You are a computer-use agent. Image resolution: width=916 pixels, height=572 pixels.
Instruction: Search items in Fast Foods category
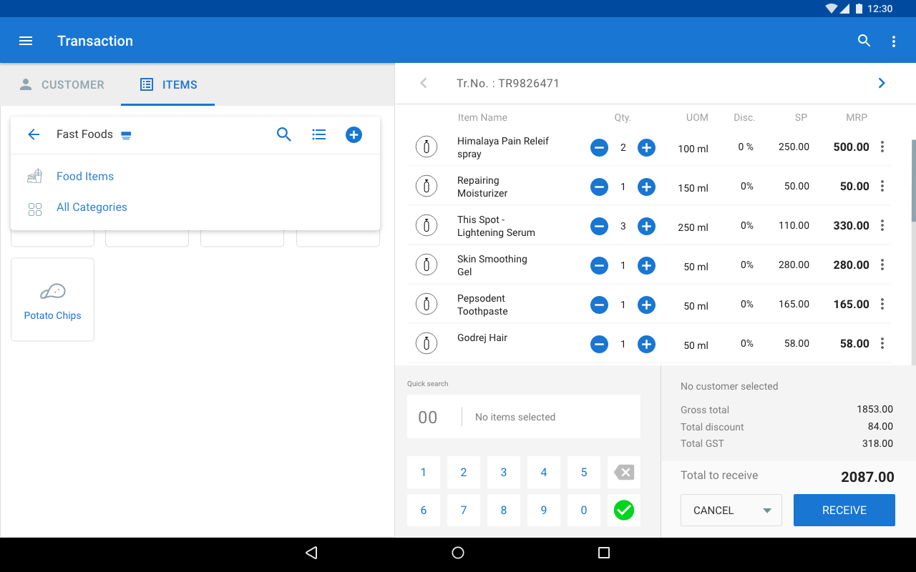pyautogui.click(x=284, y=134)
